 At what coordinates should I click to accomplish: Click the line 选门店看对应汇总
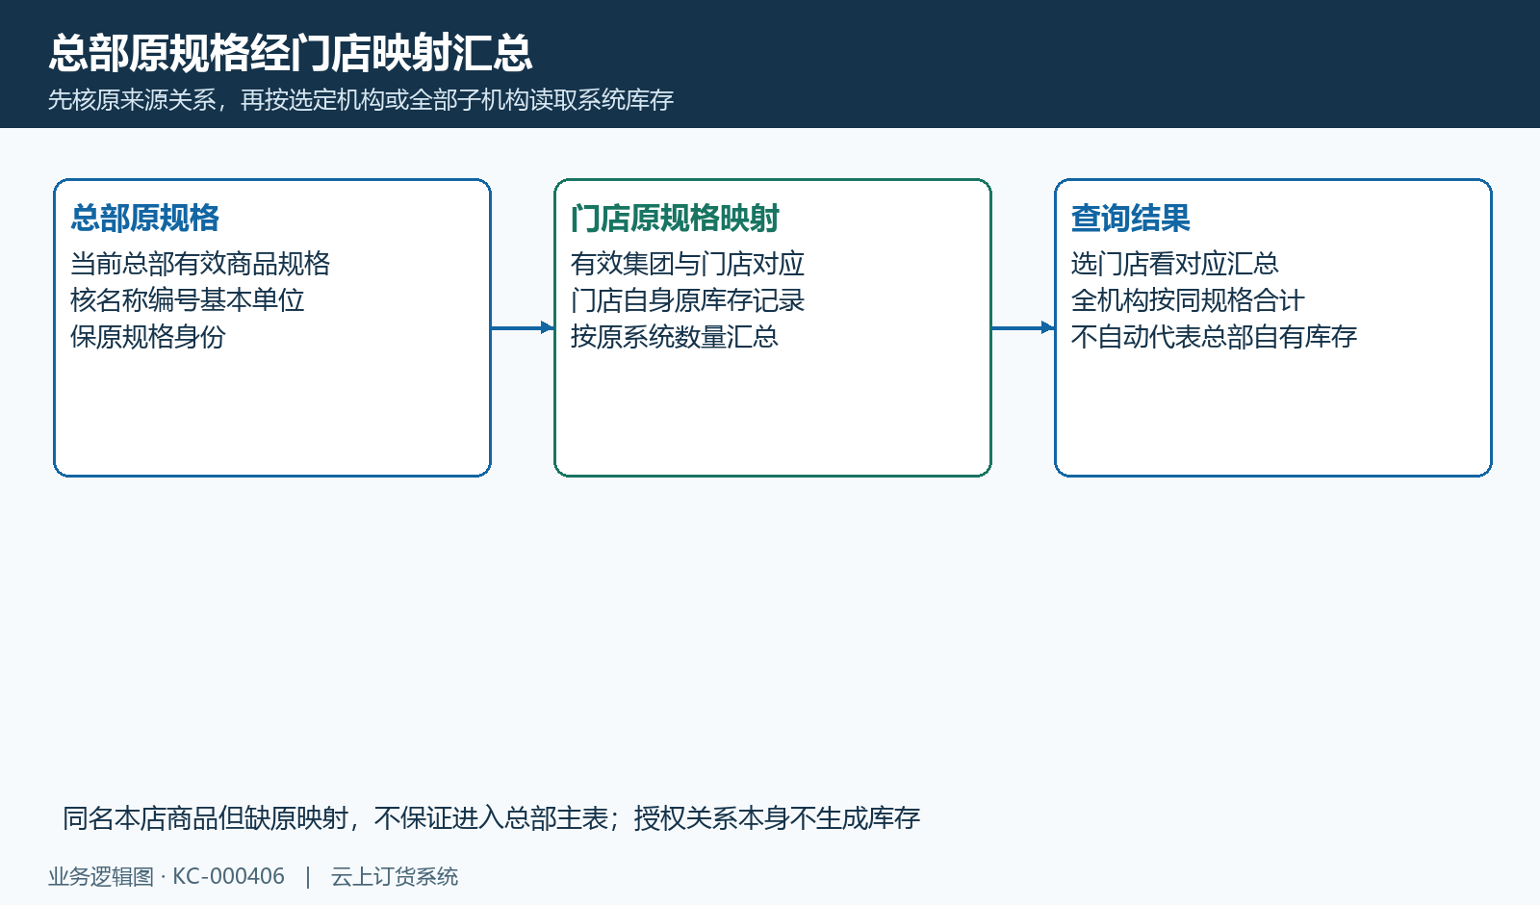tap(1175, 264)
